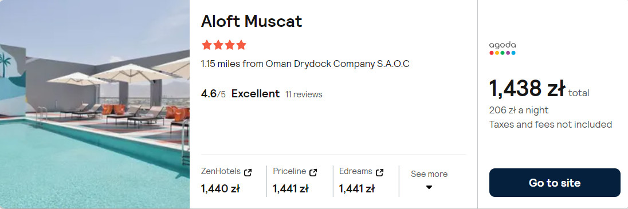Click the hotel pool photo thumbnail

click(x=95, y=104)
